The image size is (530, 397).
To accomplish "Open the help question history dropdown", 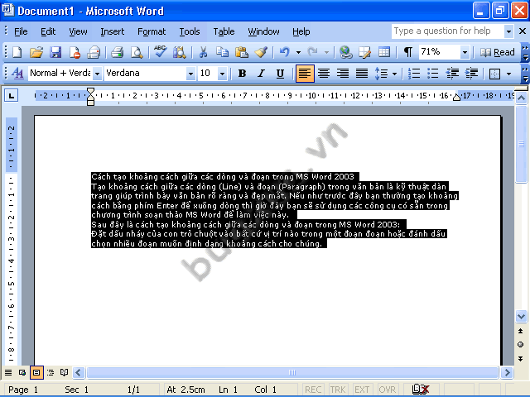I will tap(508, 31).
